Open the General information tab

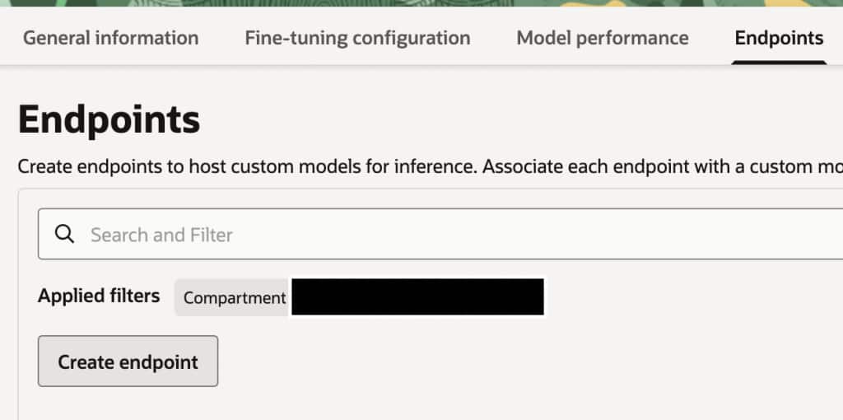(x=110, y=38)
